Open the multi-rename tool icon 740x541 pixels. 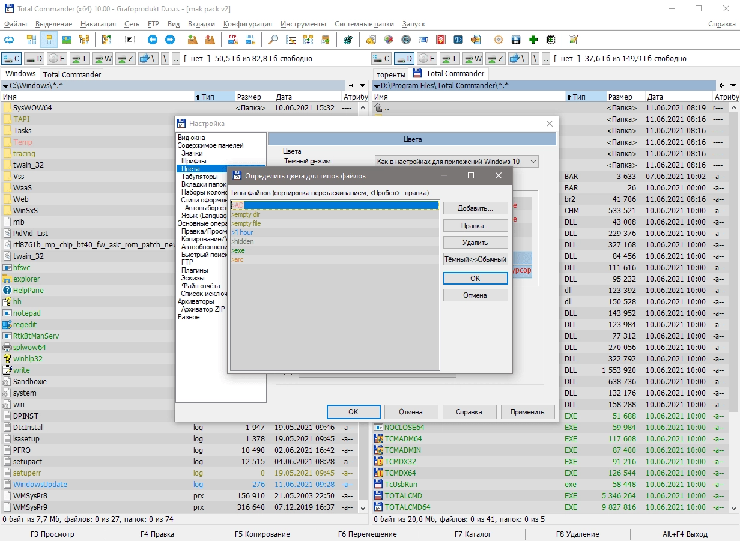tap(291, 40)
